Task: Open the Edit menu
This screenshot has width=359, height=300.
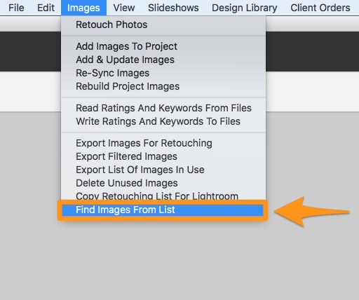Action: point(46,8)
